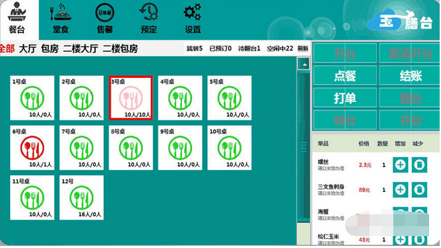This screenshot has width=441, height=248.
Task: Select table 4号桌
Action: pos(180,98)
